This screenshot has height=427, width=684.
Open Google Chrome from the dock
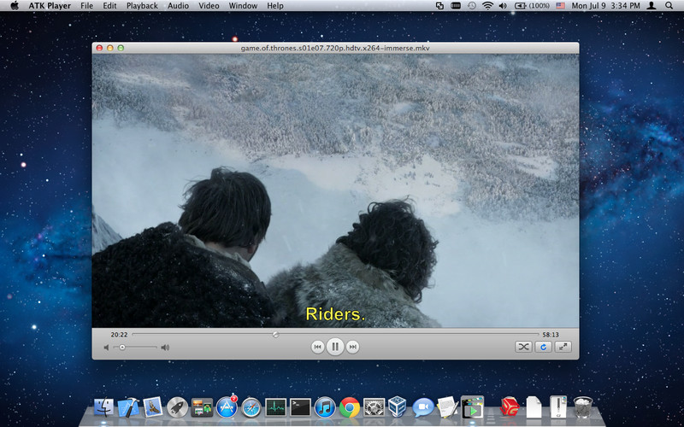pyautogui.click(x=349, y=407)
